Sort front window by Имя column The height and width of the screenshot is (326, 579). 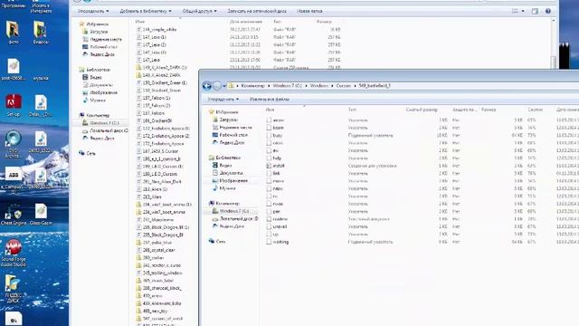pyautogui.click(x=270, y=110)
